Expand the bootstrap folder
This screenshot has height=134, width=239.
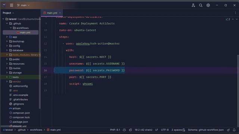point(7,41)
